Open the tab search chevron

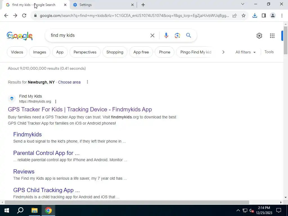pyautogui.click(x=243, y=4)
